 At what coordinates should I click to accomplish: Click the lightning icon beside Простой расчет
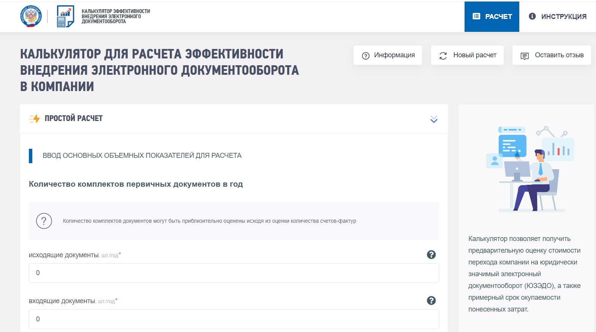[x=34, y=119]
